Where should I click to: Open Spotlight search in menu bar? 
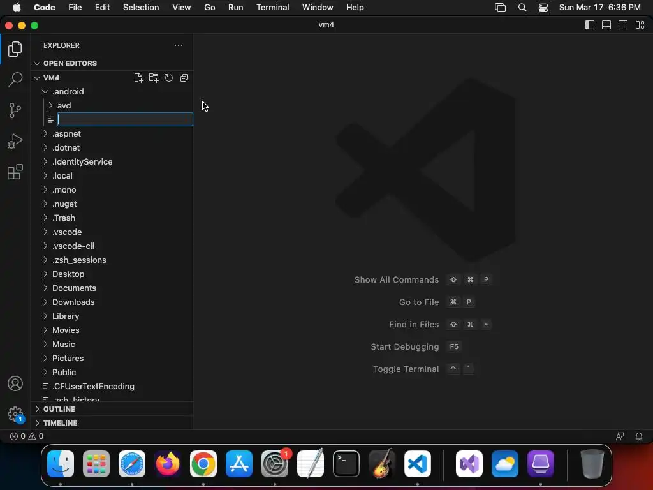(x=522, y=8)
